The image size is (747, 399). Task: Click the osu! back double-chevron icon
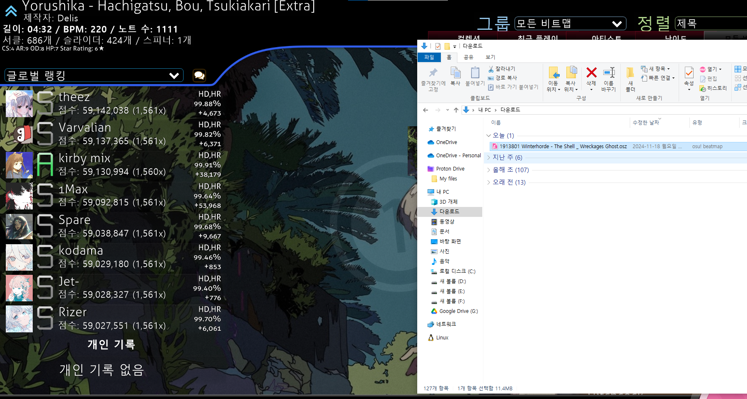pyautogui.click(x=11, y=11)
